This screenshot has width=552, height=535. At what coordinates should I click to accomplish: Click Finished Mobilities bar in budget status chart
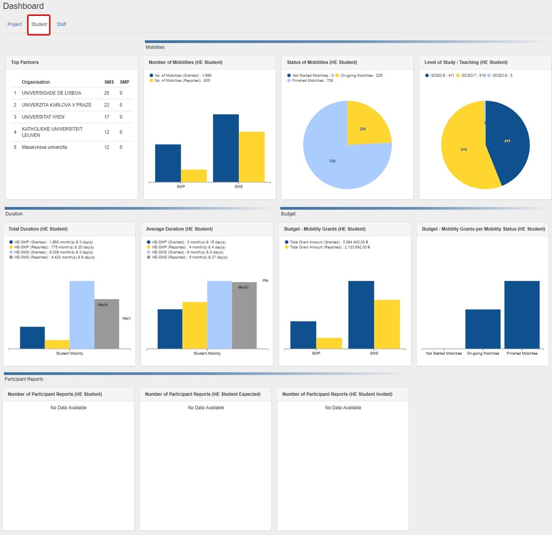pos(522,314)
